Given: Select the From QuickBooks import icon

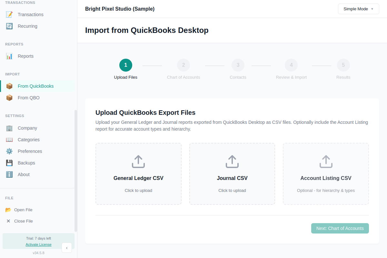Looking at the screenshot, I should coord(9,86).
